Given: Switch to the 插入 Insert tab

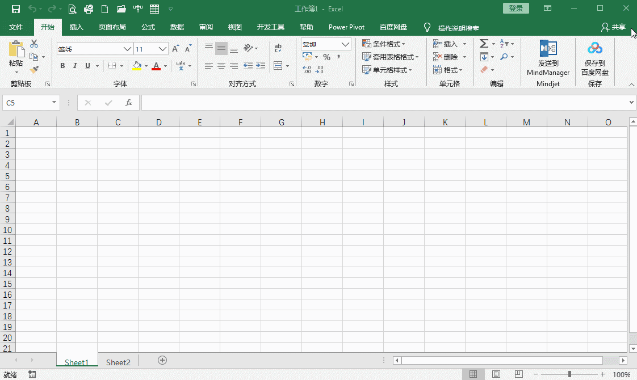Looking at the screenshot, I should pos(77,27).
